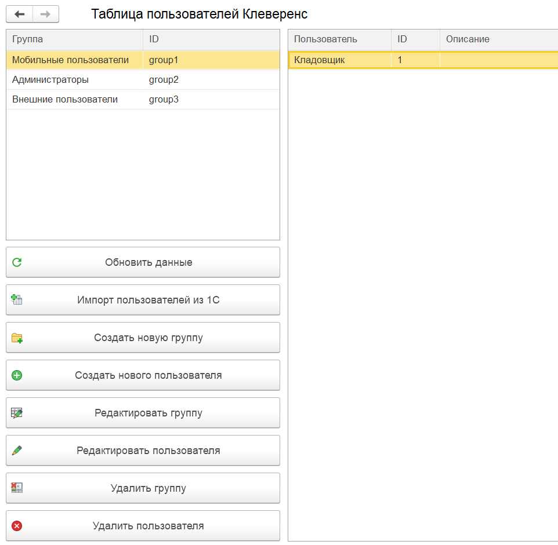Click the green refresh icon on Обновить данные
558x545 pixels.
click(17, 262)
